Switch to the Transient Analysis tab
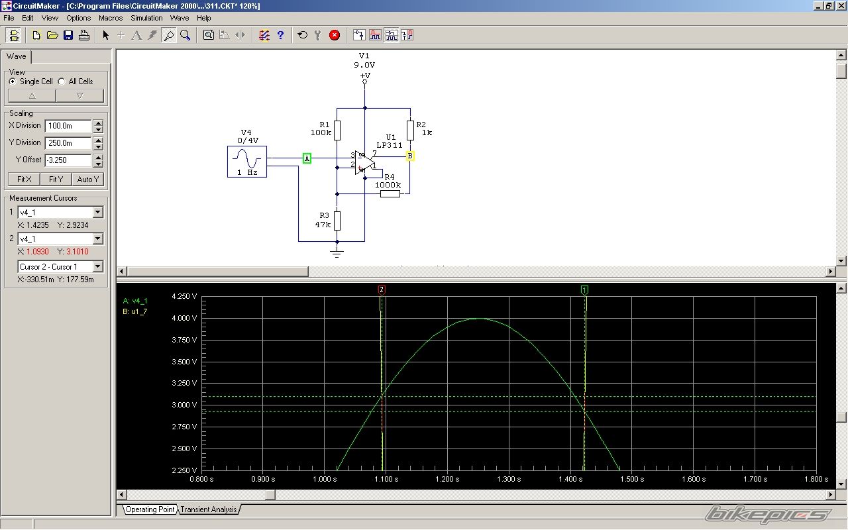This screenshot has width=848, height=530. coord(209,509)
